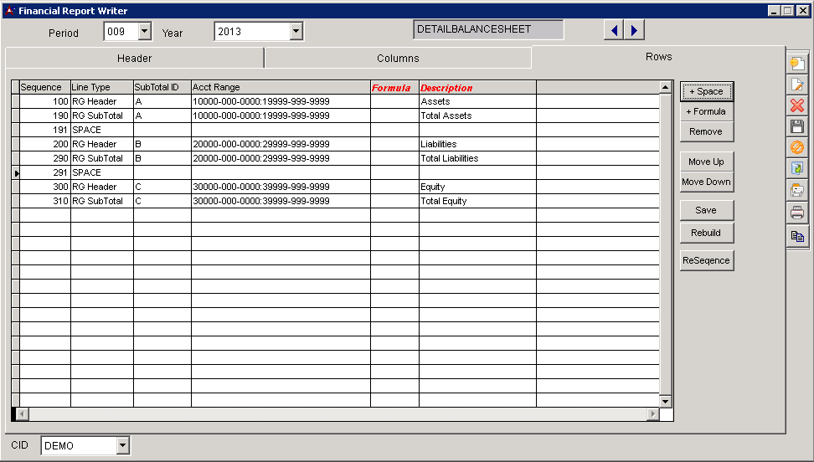Click the red X delete icon

pyautogui.click(x=797, y=105)
